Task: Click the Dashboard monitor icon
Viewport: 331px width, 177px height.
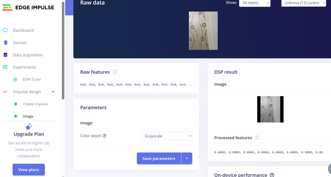Action: click(5, 30)
